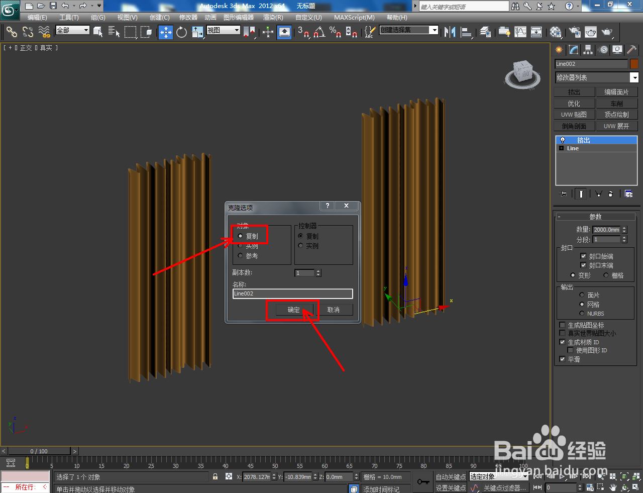Select the Link tool in main toolbar
Image resolution: width=643 pixels, height=493 pixels.
click(x=12, y=32)
